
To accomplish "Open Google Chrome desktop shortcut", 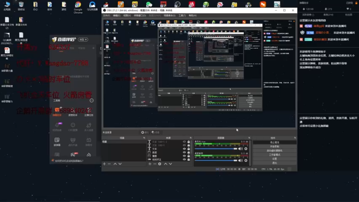I will (78, 7).
